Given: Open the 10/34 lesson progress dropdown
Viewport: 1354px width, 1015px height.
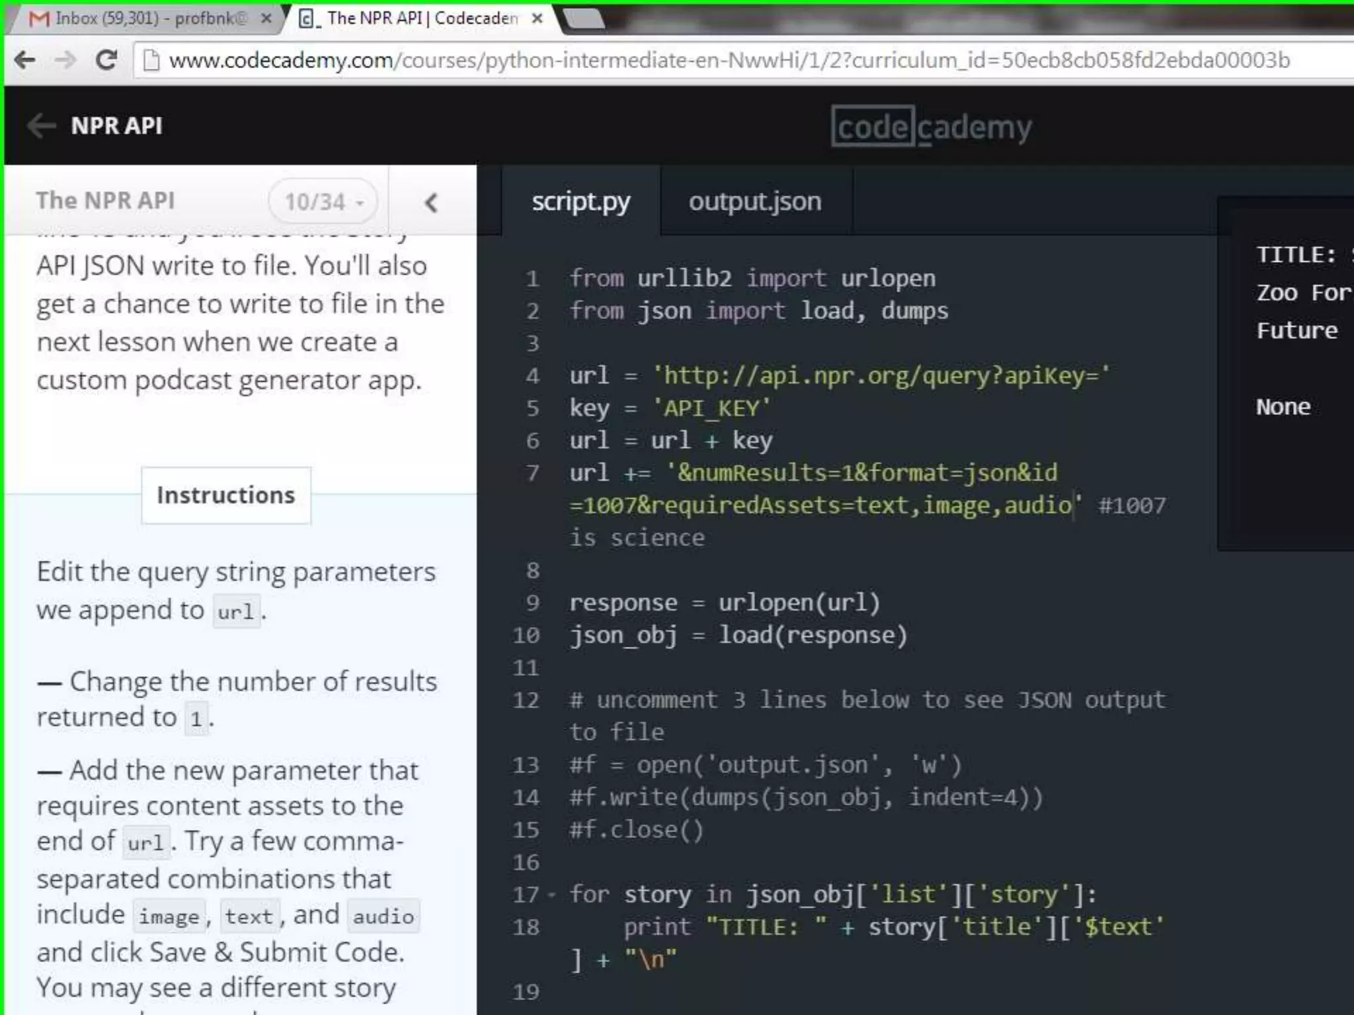Looking at the screenshot, I should [323, 201].
